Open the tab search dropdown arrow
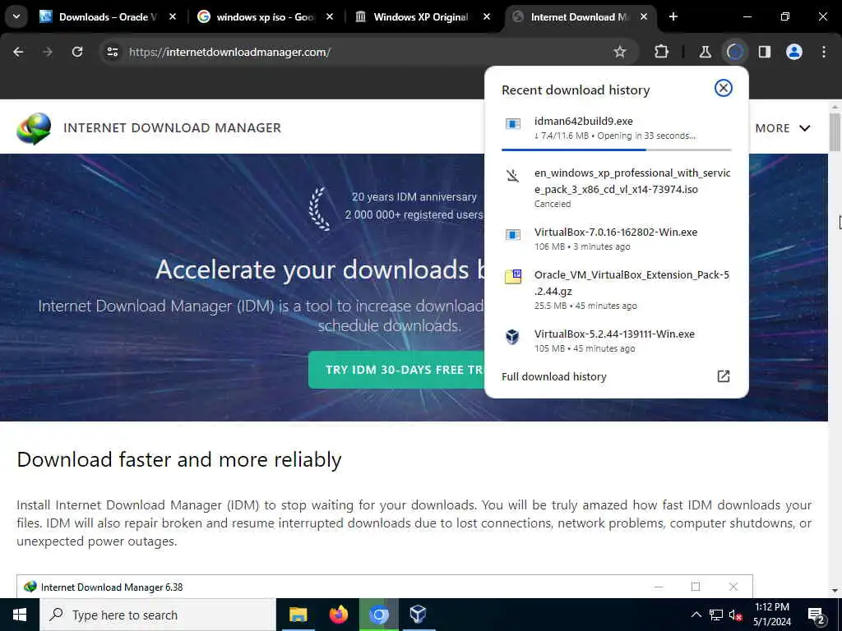The width and height of the screenshot is (842, 631). [x=16, y=16]
